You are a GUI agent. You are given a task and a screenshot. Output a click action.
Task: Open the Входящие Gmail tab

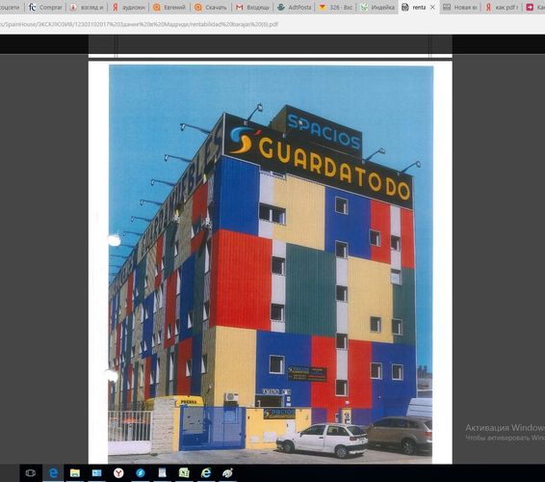point(252,7)
